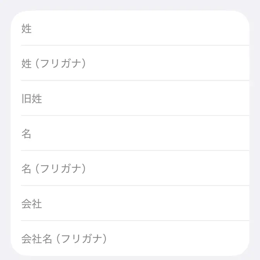Place cursor in phonetic given name row
This screenshot has height=260, width=260.
point(132,169)
